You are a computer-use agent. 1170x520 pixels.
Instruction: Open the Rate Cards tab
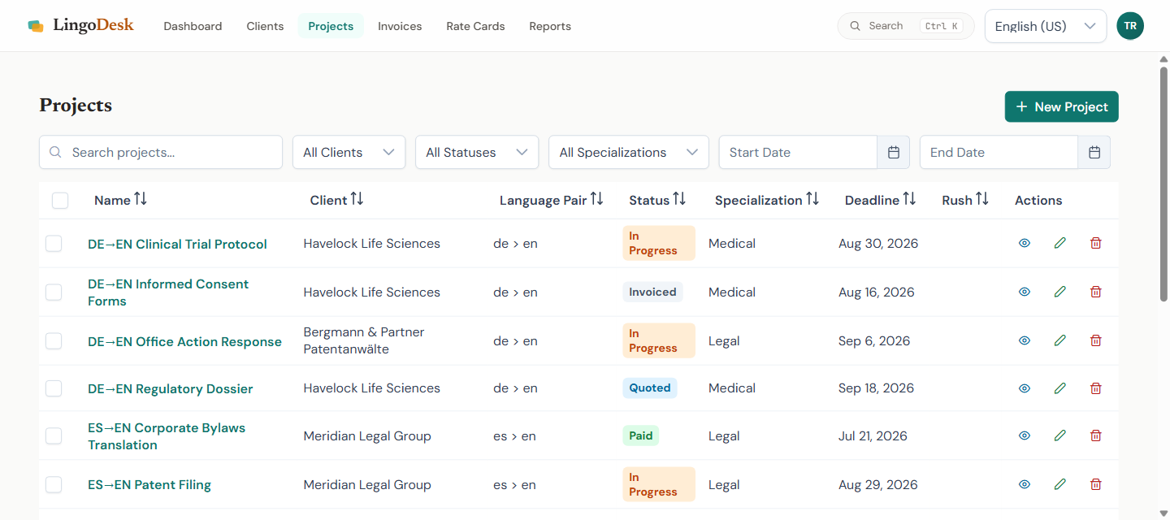point(475,26)
